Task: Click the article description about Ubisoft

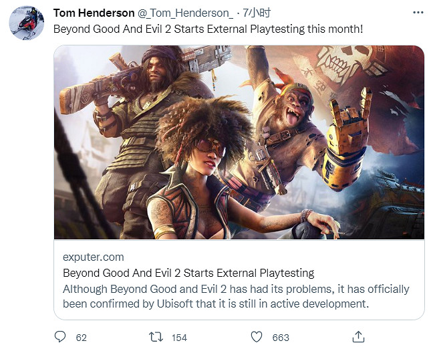Action: click(x=236, y=296)
